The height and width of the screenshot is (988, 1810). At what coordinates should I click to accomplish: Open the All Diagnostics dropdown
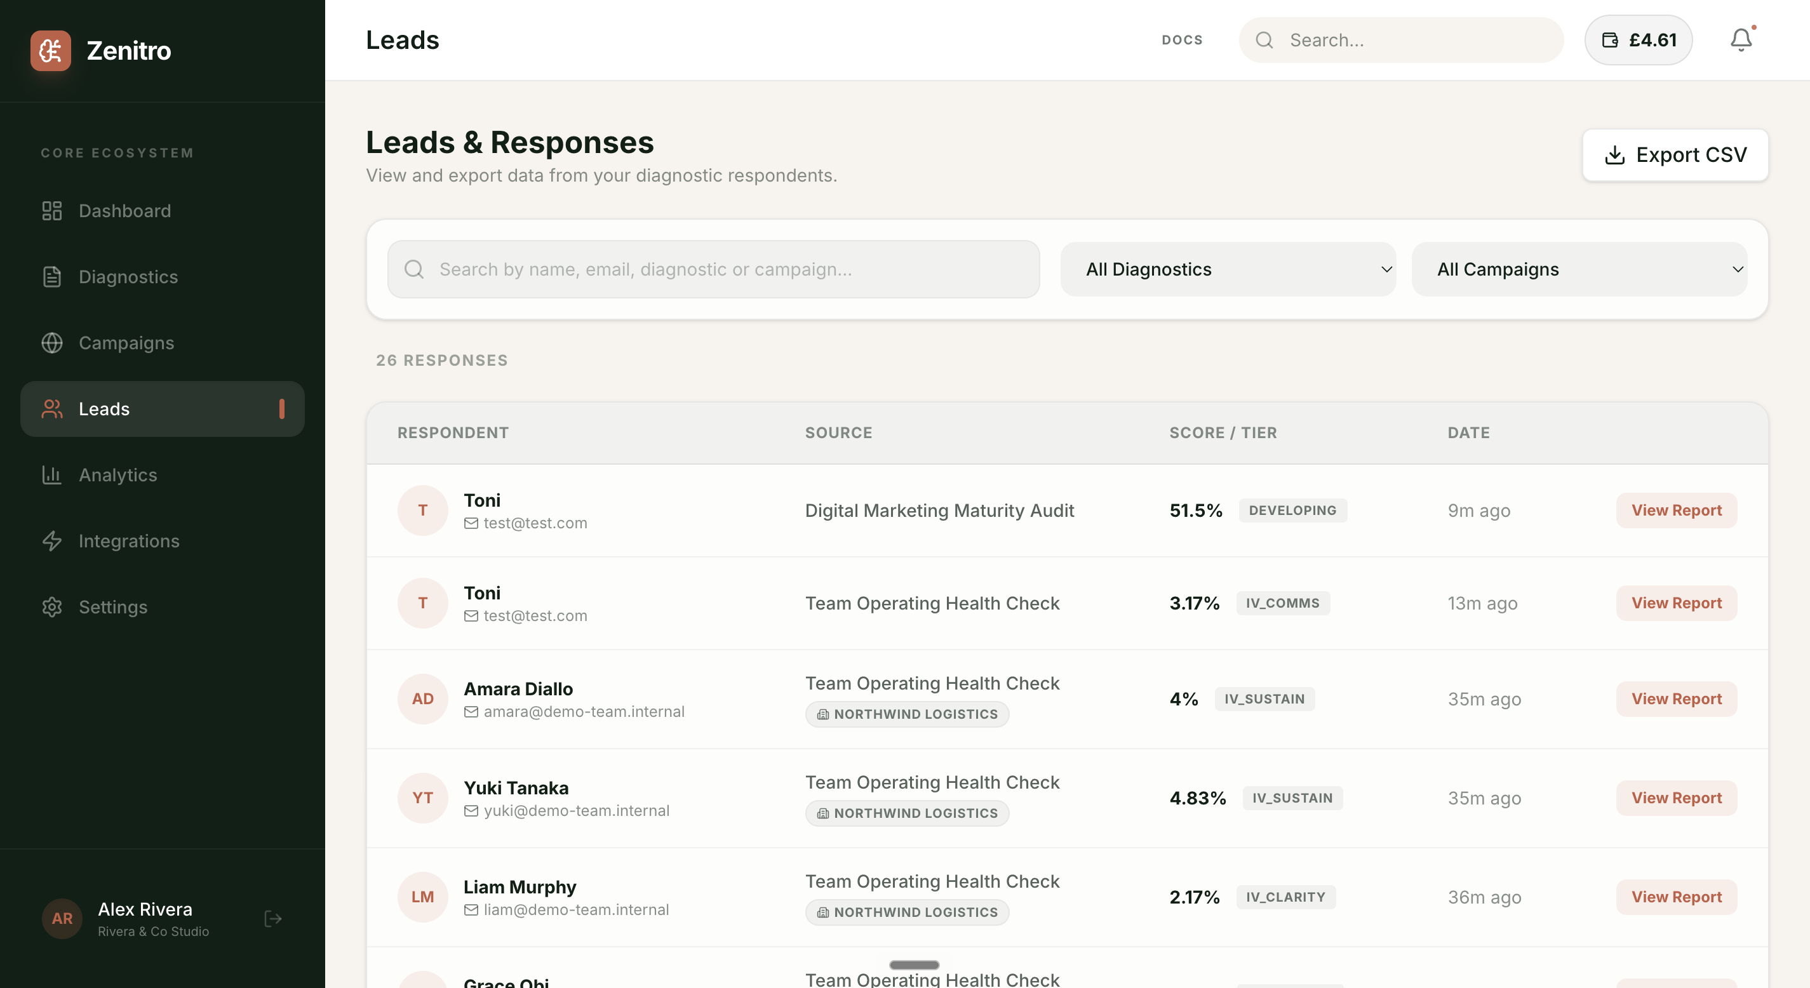point(1228,269)
